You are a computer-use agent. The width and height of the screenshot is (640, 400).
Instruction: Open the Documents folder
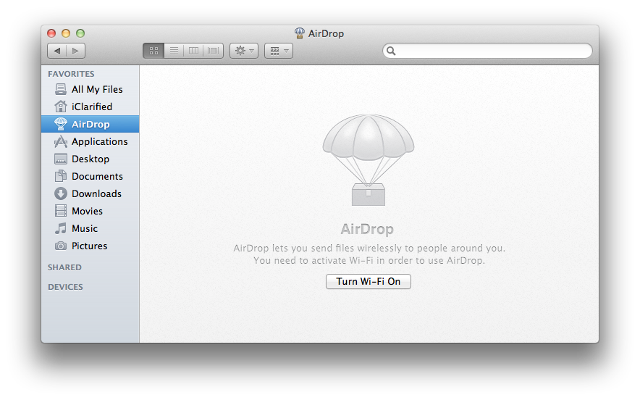pos(97,176)
